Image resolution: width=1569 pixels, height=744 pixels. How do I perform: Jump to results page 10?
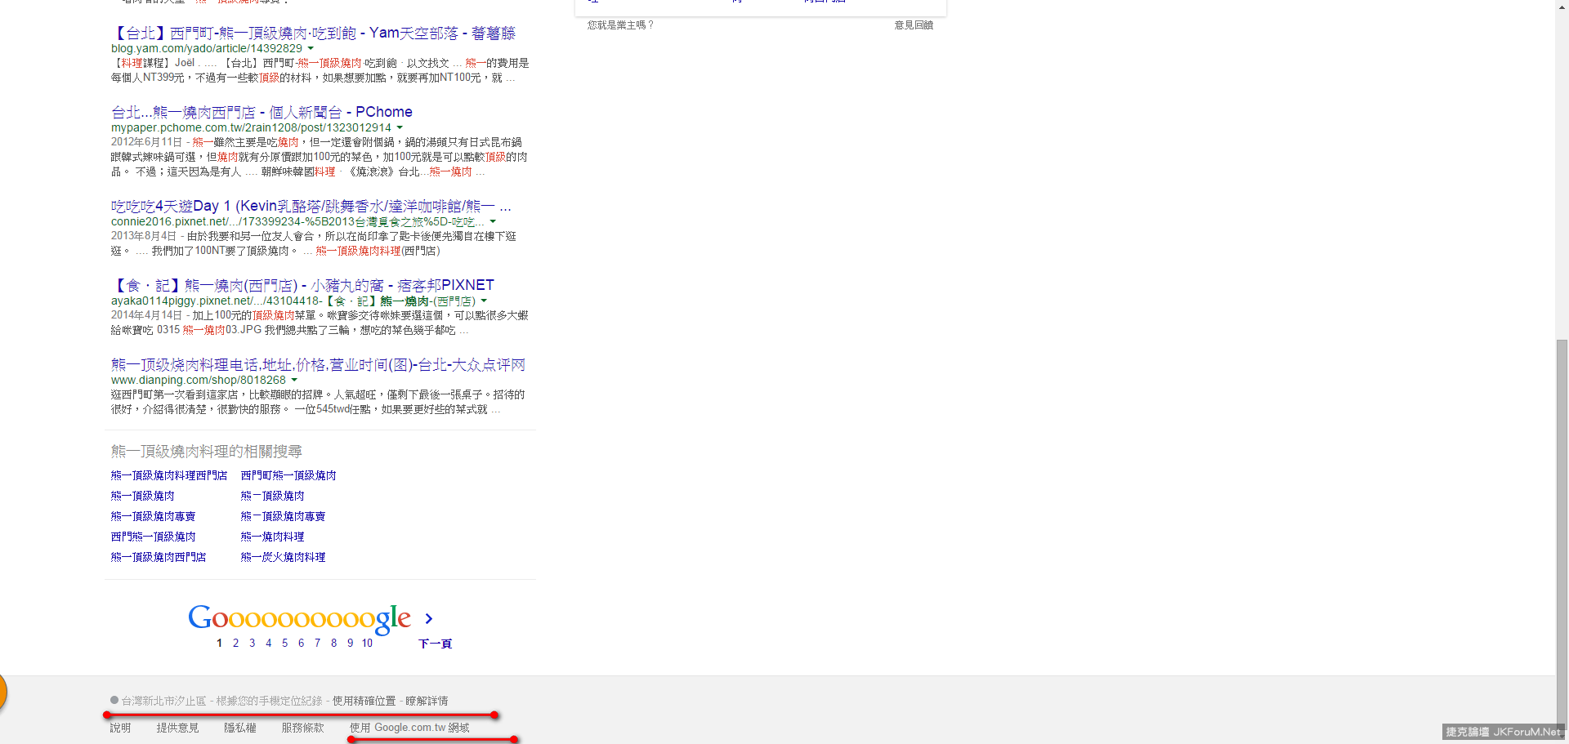click(367, 644)
